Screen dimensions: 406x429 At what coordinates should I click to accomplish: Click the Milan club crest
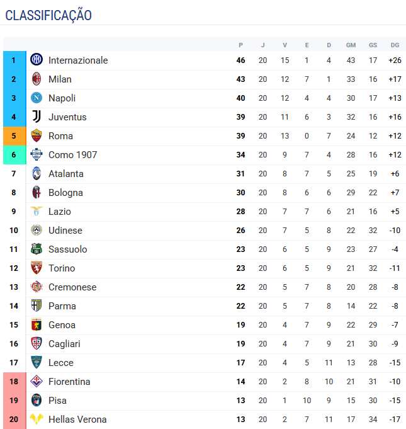[37, 79]
